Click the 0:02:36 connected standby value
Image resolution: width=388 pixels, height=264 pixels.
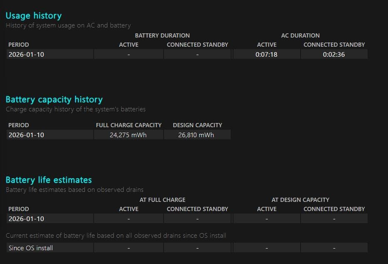334,54
